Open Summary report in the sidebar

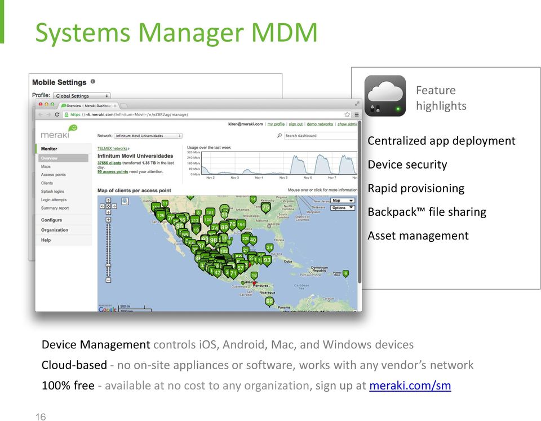55,208
